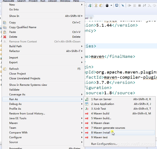This screenshot has height=149, width=157.
Task: Click the Paste clipboard icon
Action: point(5,32)
